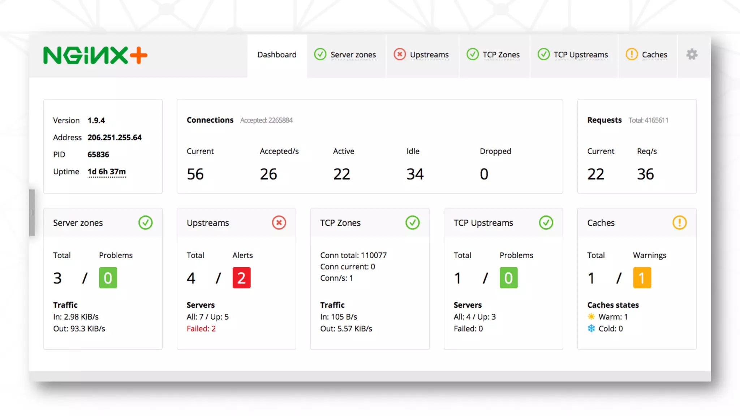740x416 pixels.
Task: Click the red Alerts badge showing 2
Action: pyautogui.click(x=241, y=278)
